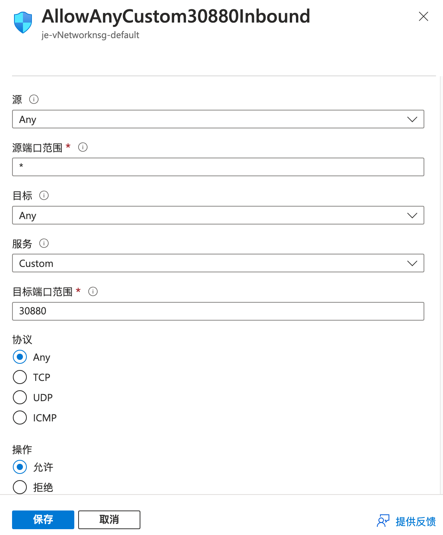Click the info icon beside 目标

[44, 195]
